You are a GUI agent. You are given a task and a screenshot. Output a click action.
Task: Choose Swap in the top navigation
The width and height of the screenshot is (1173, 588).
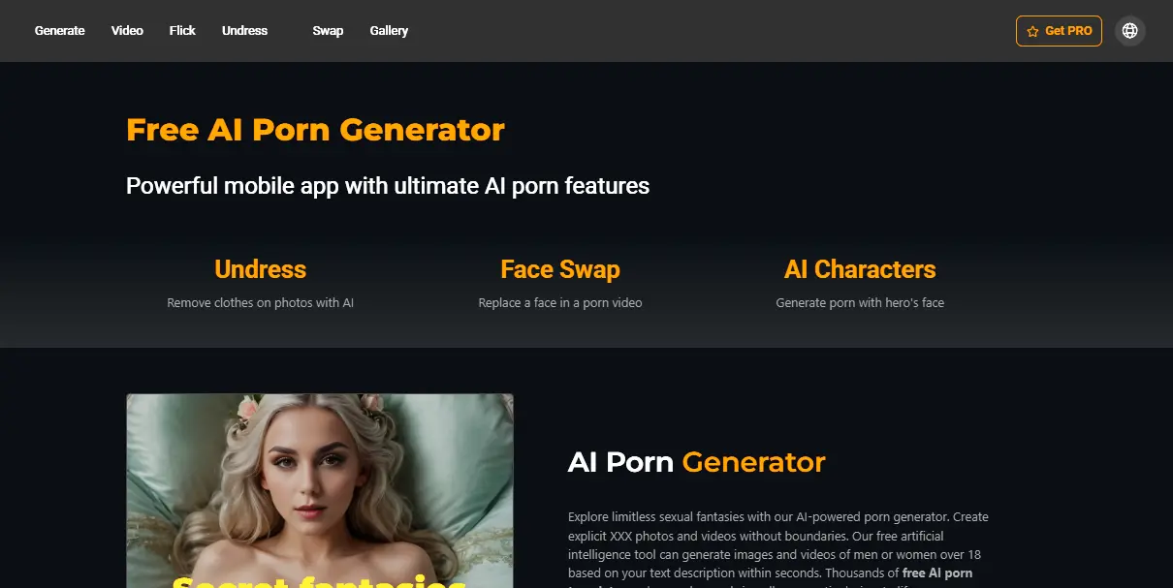328,31
